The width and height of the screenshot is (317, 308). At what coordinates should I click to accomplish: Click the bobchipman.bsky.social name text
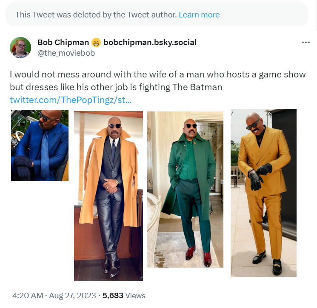[x=150, y=43]
